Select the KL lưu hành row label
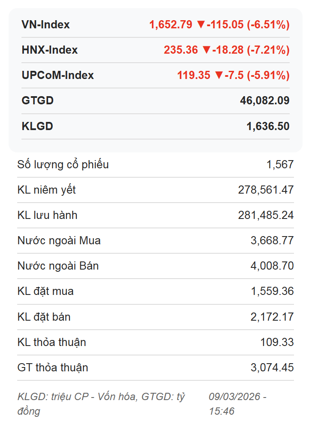Viewport: 309px width, 431px height. [x=48, y=215]
